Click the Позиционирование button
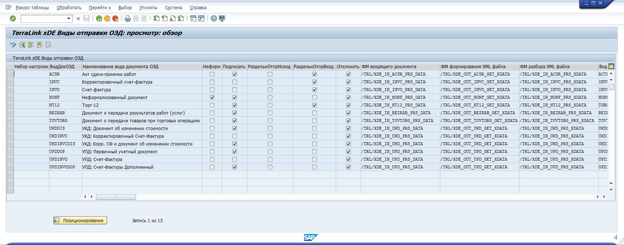The image size is (624, 245). click(80, 220)
